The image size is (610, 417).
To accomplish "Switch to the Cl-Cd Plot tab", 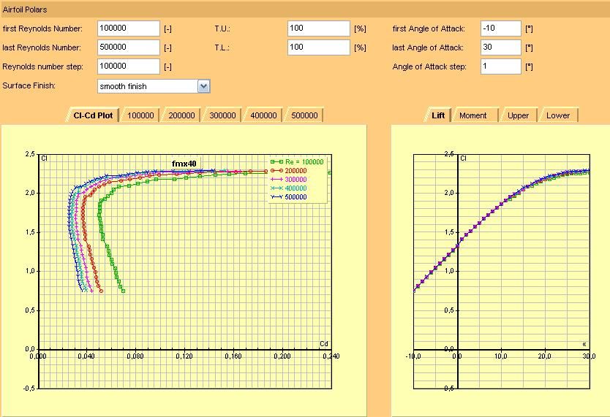I will (x=93, y=115).
